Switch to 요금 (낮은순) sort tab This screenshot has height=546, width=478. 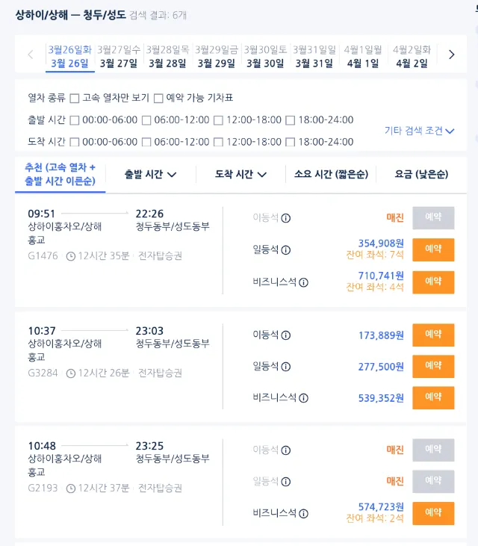421,174
